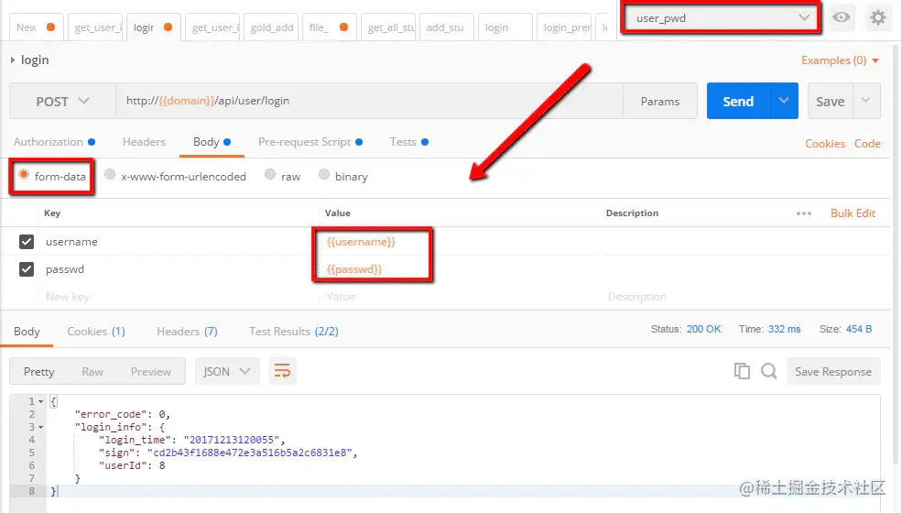
Task: Switch to the gold_add request tab
Action: [272, 27]
